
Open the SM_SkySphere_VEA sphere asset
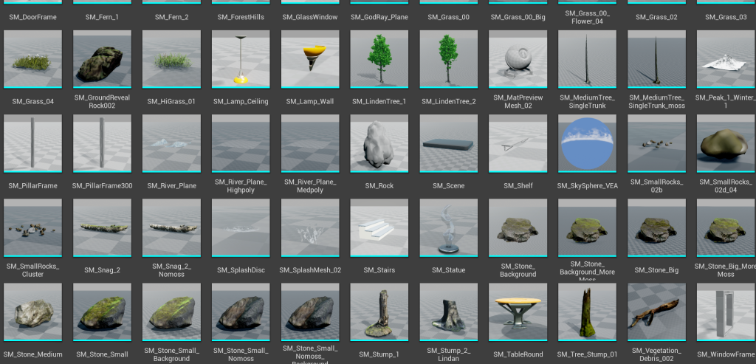click(x=588, y=143)
